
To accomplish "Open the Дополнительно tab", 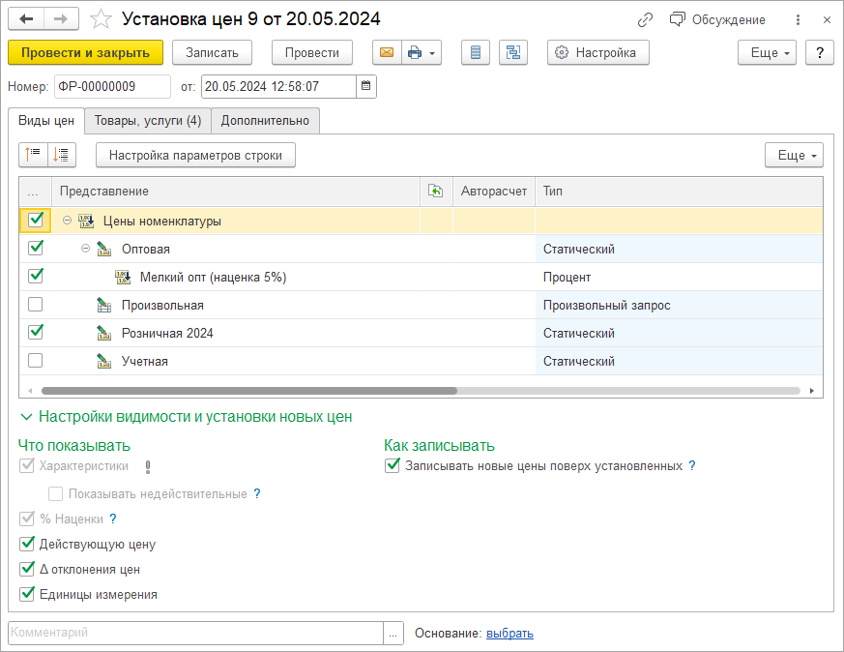I will click(x=265, y=121).
